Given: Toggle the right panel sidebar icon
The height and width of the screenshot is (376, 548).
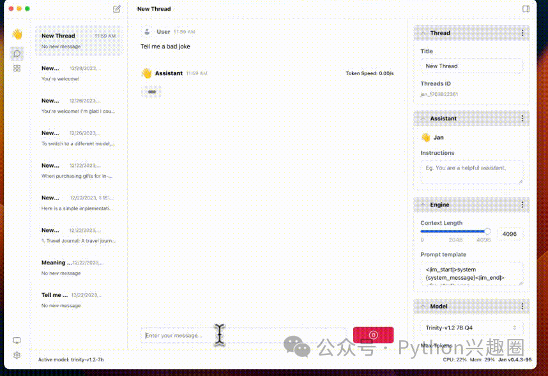Looking at the screenshot, I should pyautogui.click(x=526, y=9).
